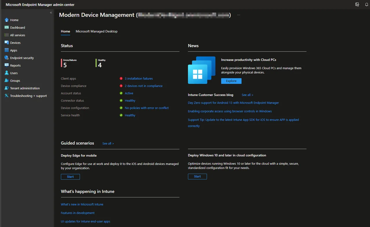This screenshot has width=370, height=227.
Task: Click the Connector status Healthy link
Action: 130,101
